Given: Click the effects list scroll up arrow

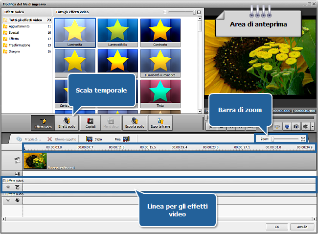Looking at the screenshot, I should (x=200, y=19).
